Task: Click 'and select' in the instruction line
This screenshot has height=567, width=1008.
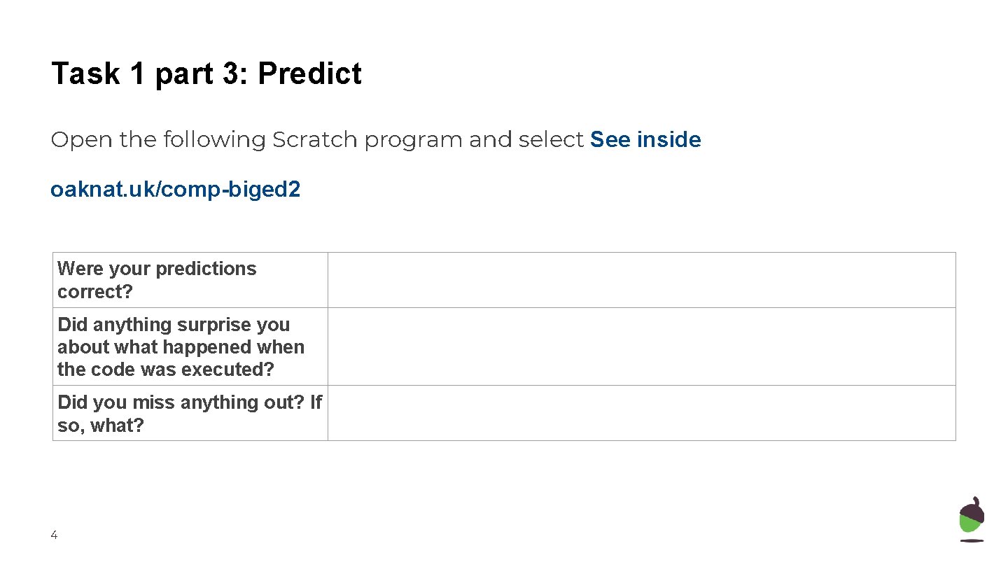Action: (526, 139)
